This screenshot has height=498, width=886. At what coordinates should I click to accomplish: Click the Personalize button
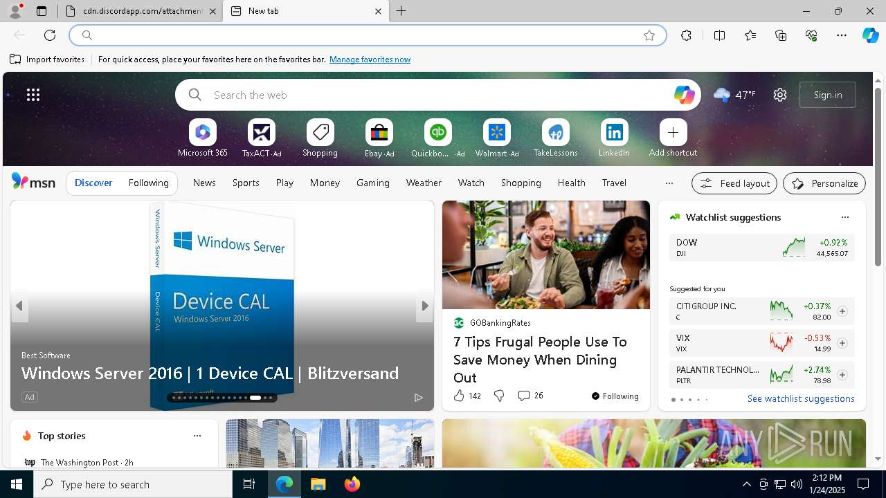[824, 183]
